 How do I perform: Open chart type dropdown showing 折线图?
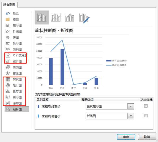[131, 116]
